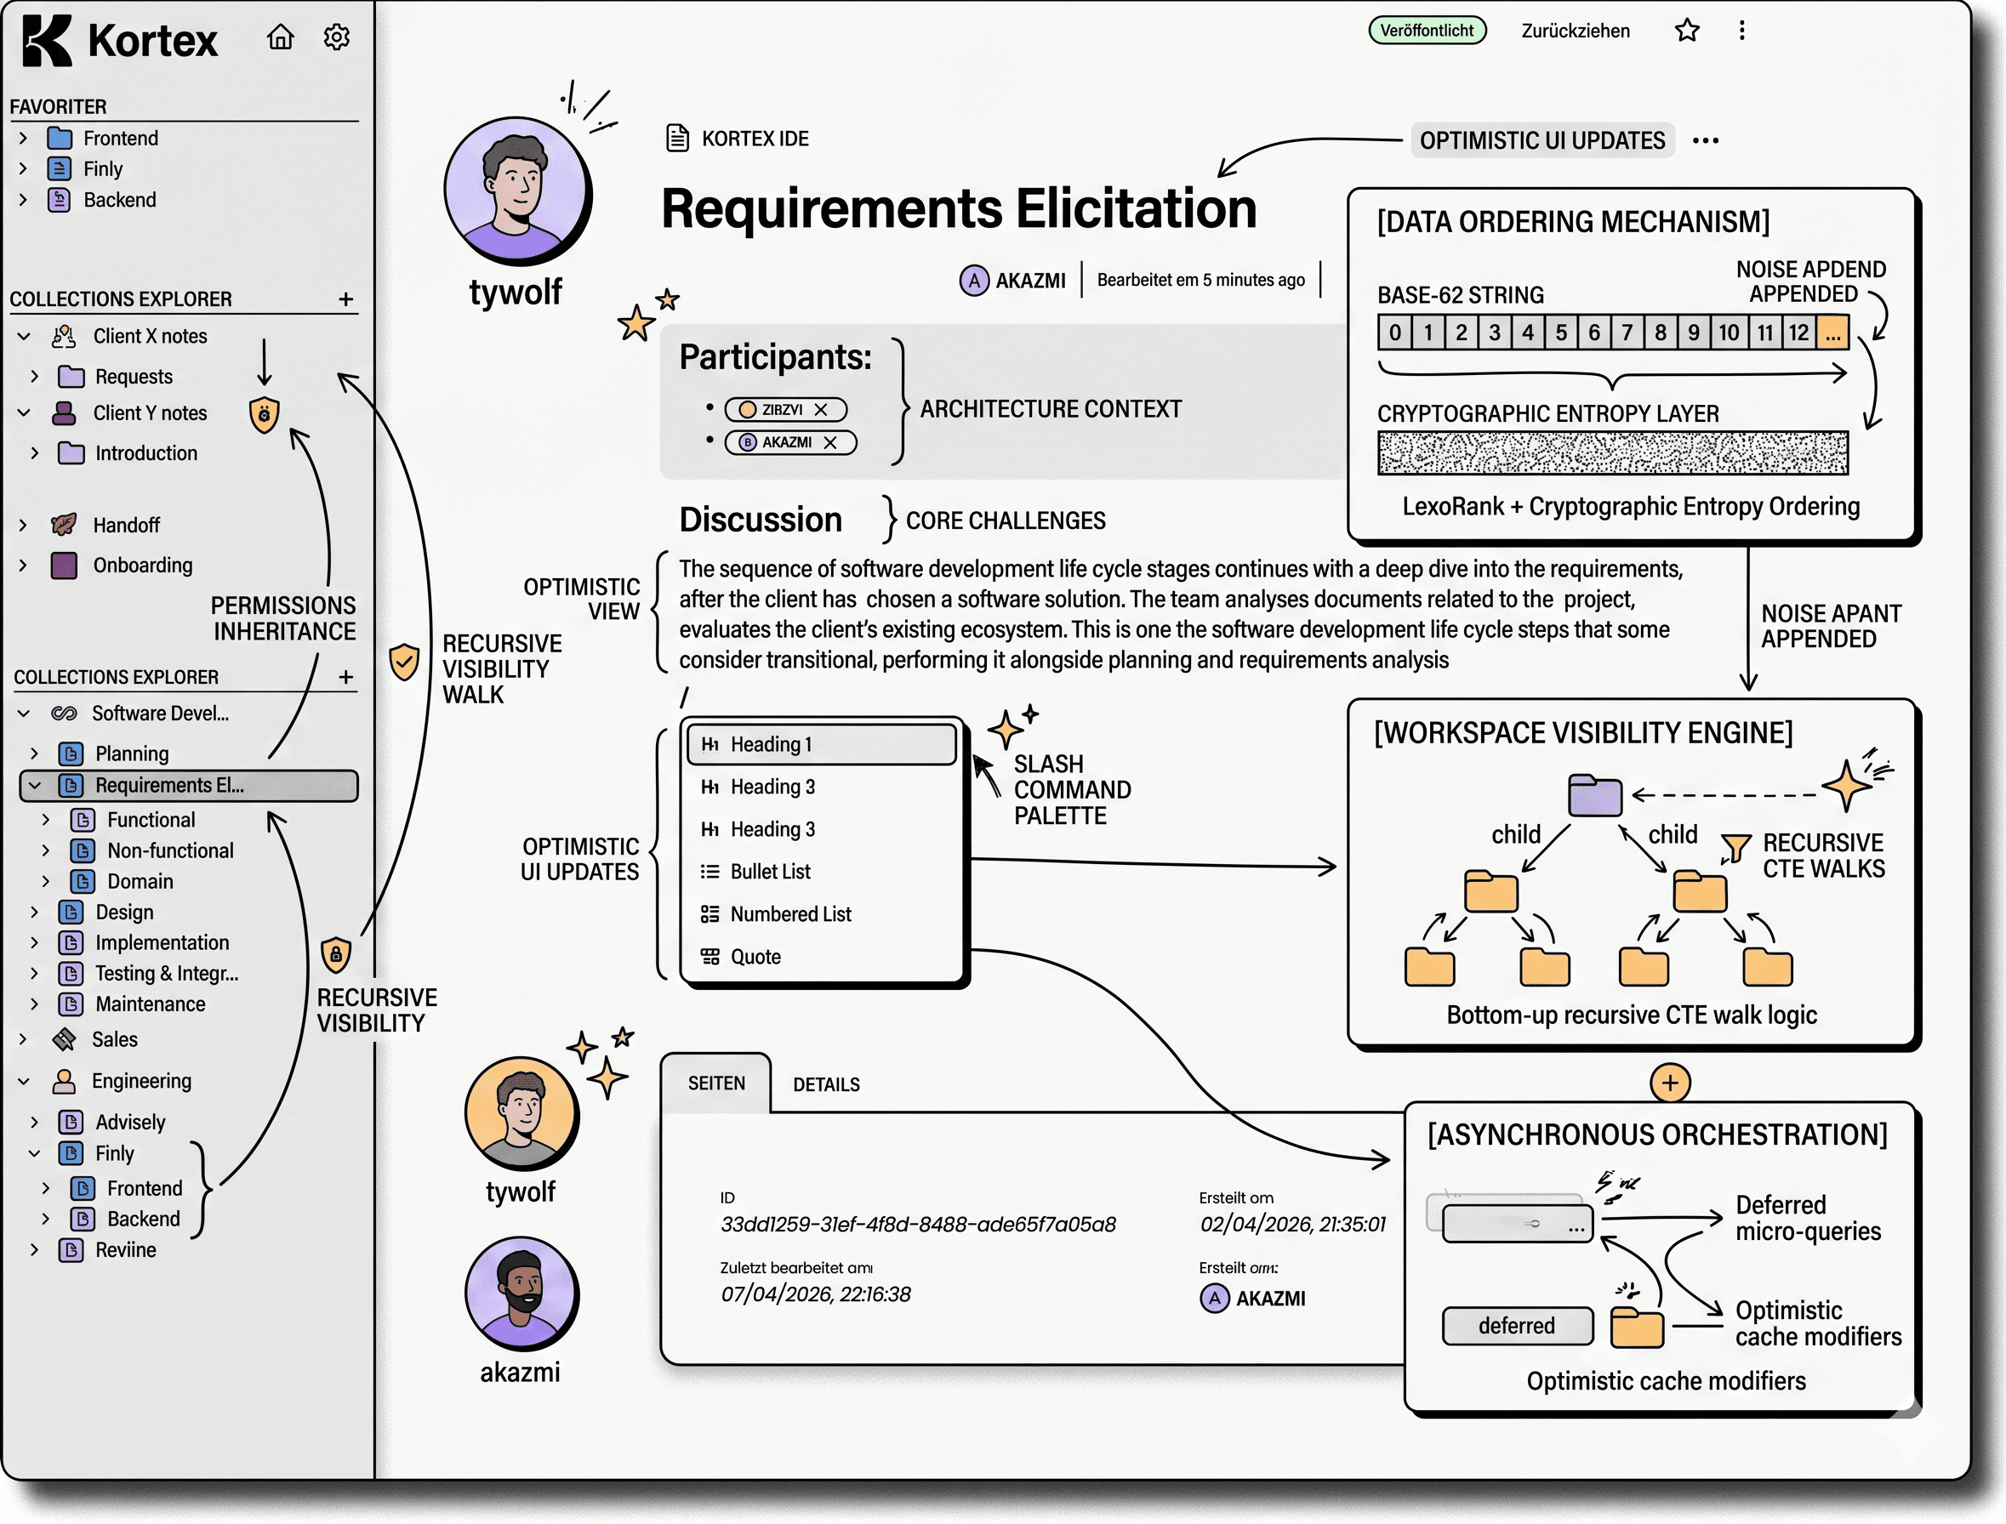Expand the Frontend item in Favoriter

pyautogui.click(x=24, y=138)
